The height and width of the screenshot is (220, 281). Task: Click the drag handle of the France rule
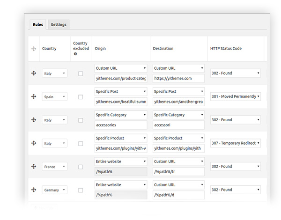pyautogui.click(x=34, y=167)
